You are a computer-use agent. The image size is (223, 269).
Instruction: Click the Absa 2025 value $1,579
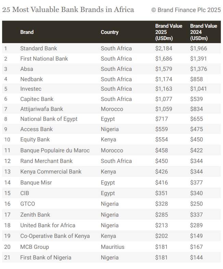coord(164,69)
